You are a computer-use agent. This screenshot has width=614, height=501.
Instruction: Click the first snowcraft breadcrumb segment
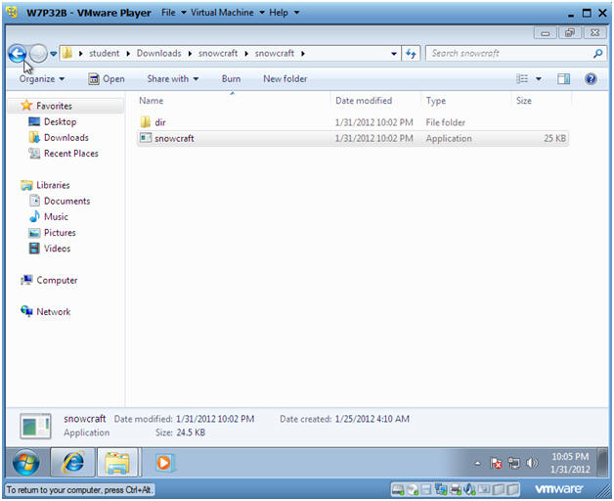218,53
